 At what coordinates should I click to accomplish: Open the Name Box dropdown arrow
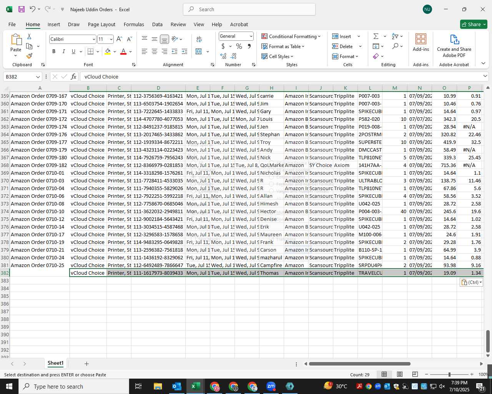[38, 77]
